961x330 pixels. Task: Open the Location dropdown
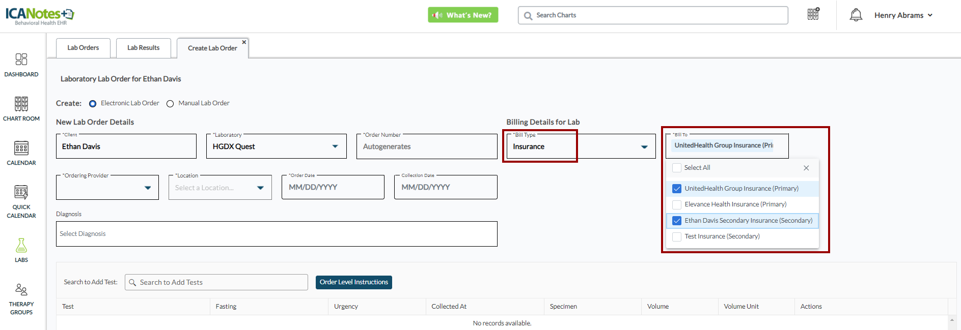tap(260, 188)
